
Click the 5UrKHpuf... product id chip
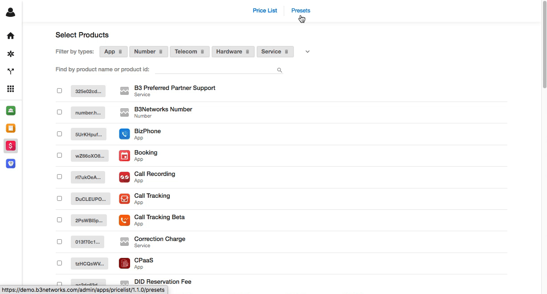tap(89, 134)
